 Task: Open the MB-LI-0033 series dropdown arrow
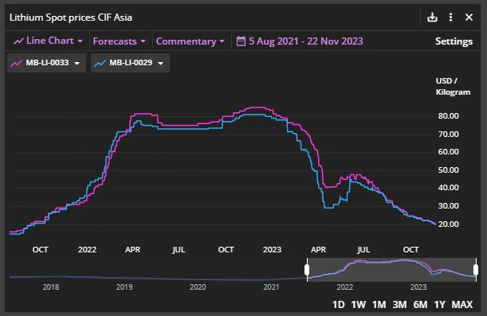[x=77, y=63]
